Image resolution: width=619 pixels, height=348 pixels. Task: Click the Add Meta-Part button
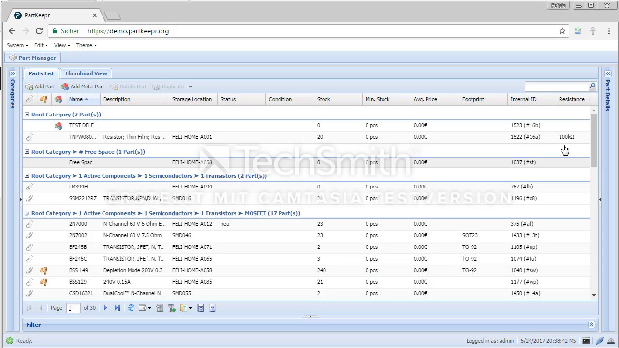click(x=83, y=87)
